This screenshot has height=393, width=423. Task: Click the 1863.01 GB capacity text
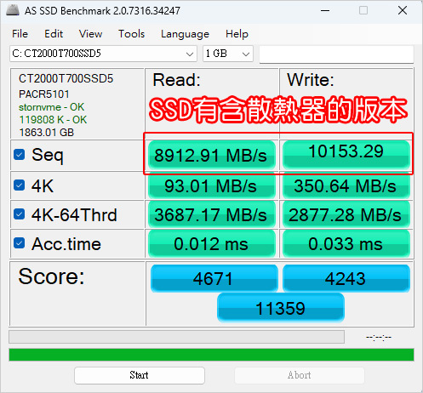tap(46, 133)
